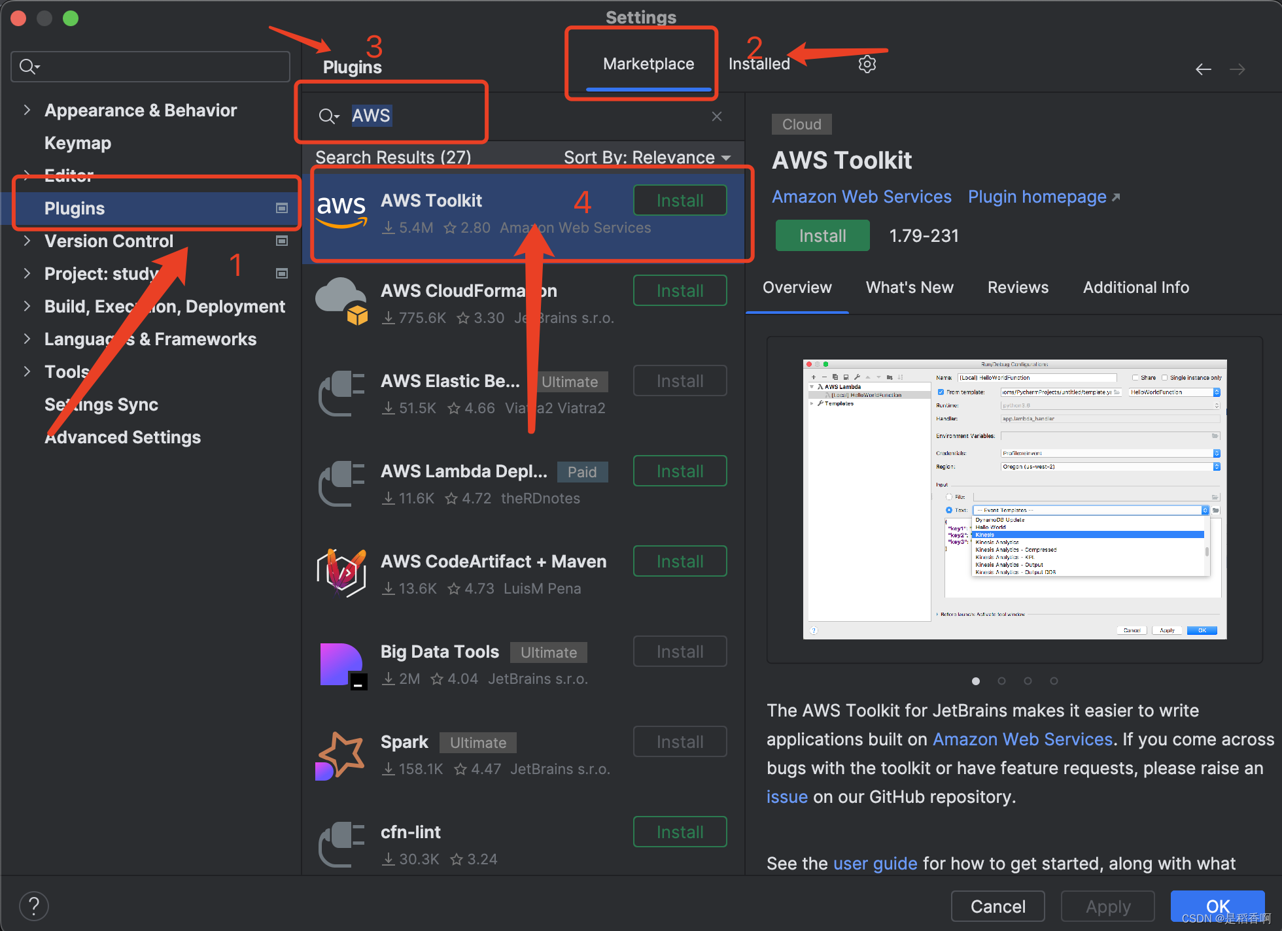Click project-level icon beside Version Control
This screenshot has width=1282, height=931.
point(282,241)
